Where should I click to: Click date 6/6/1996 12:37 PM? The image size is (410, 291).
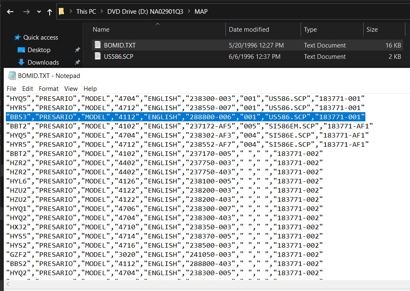click(255, 56)
